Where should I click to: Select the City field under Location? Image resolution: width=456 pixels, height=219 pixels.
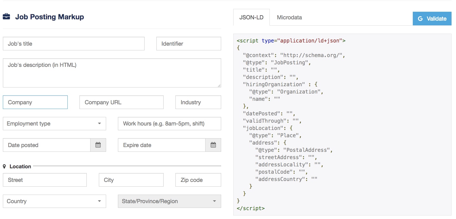131,180
